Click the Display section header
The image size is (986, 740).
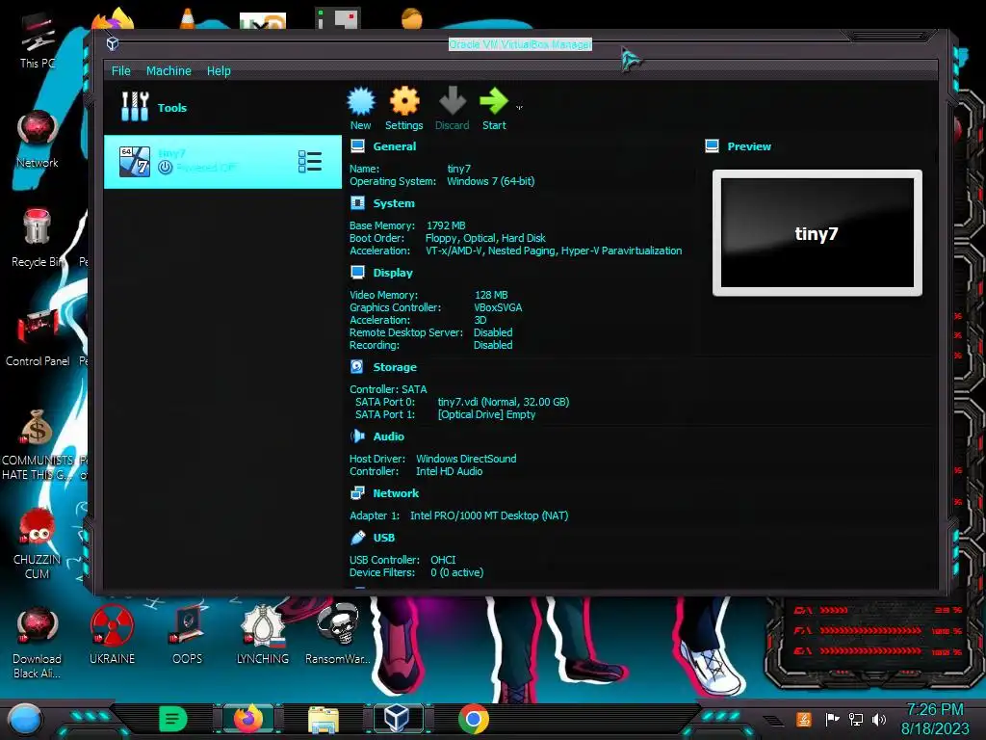[393, 273]
